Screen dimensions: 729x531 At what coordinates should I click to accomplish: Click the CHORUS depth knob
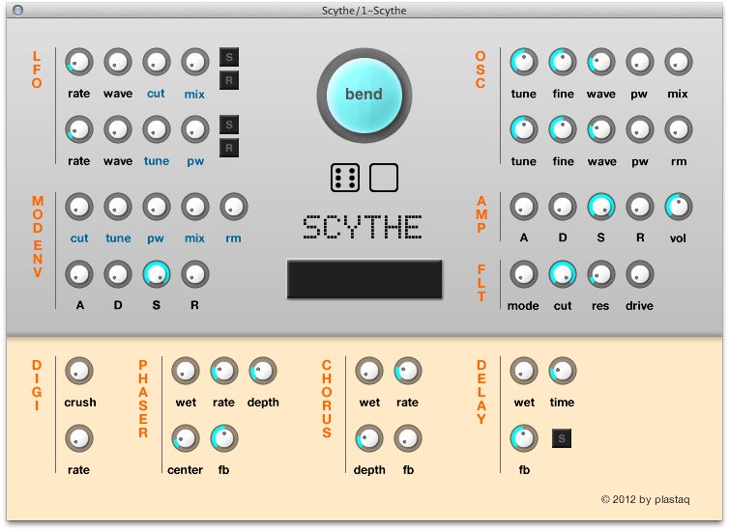pyautogui.click(x=369, y=438)
